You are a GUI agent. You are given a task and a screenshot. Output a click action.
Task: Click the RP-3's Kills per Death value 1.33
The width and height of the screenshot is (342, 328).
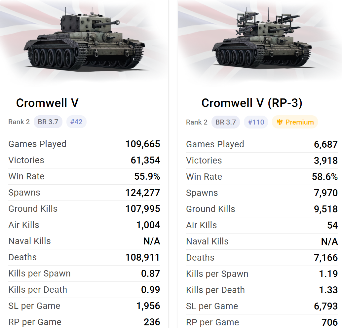(x=328, y=290)
